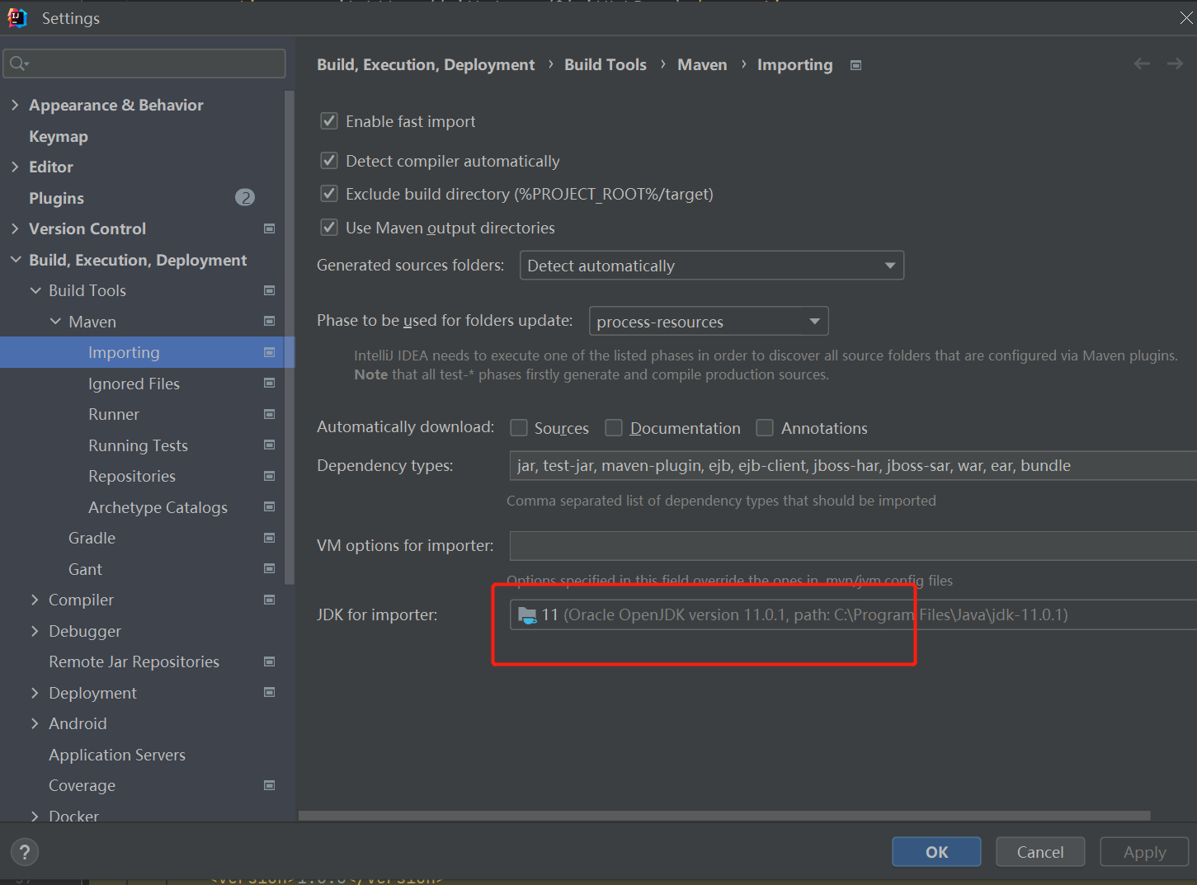This screenshot has width=1197, height=885.
Task: Go to Maven breadcrumb
Action: tap(702, 64)
